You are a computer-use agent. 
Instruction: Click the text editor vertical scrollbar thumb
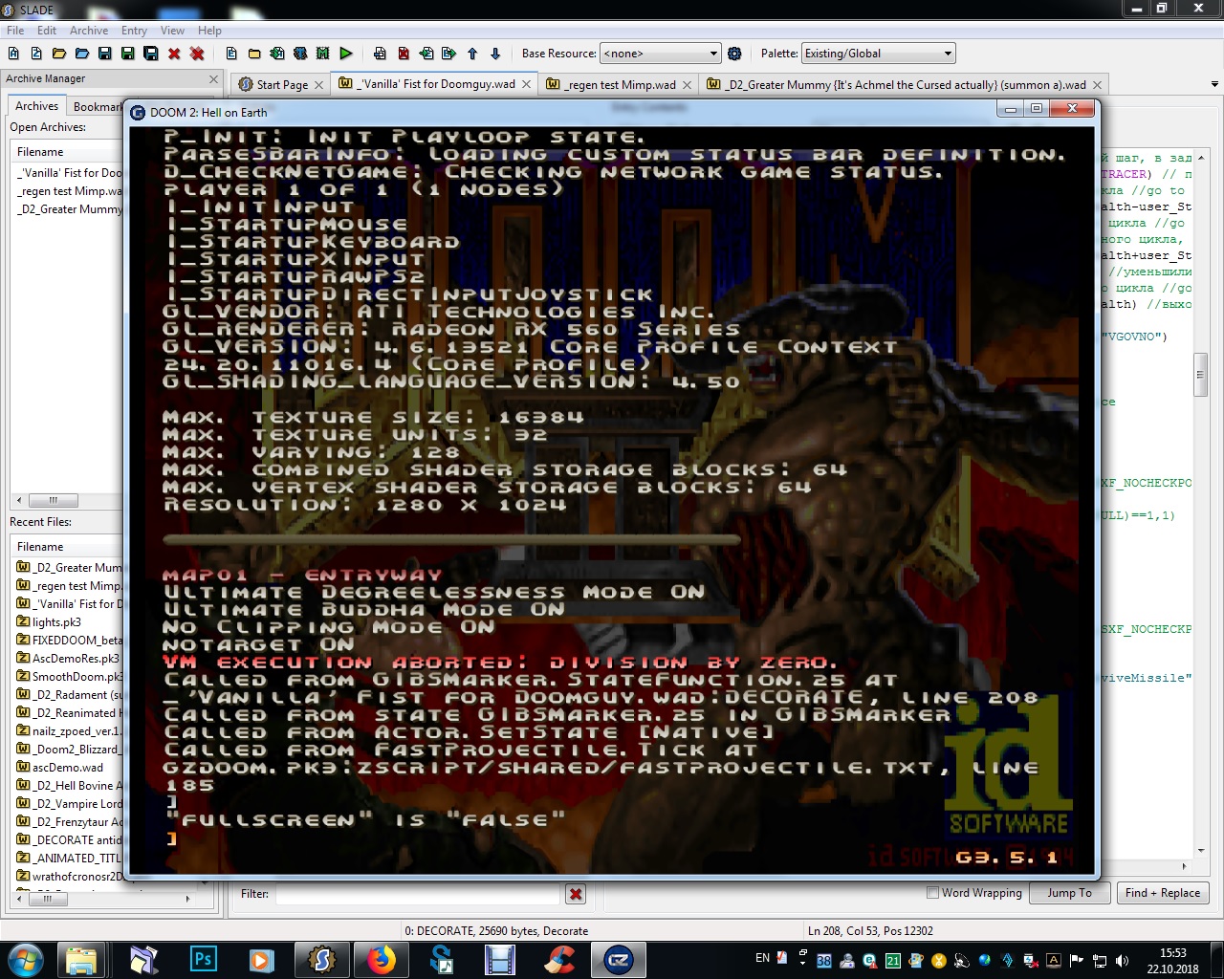pos(1200,374)
